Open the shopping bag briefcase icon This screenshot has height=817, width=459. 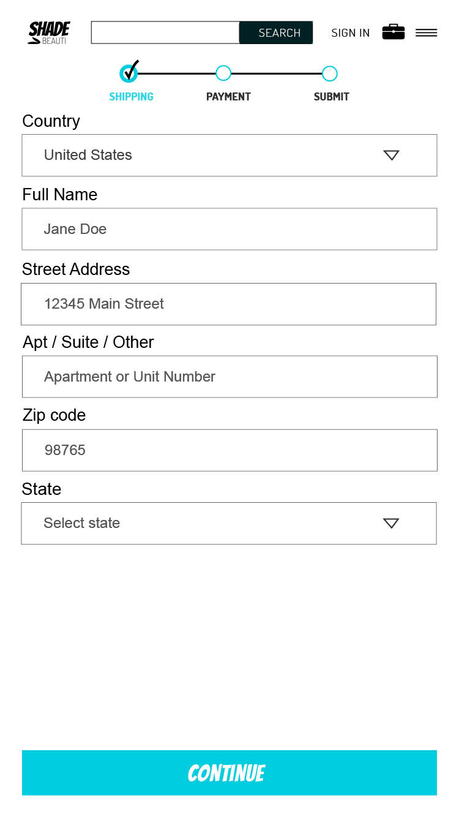394,32
